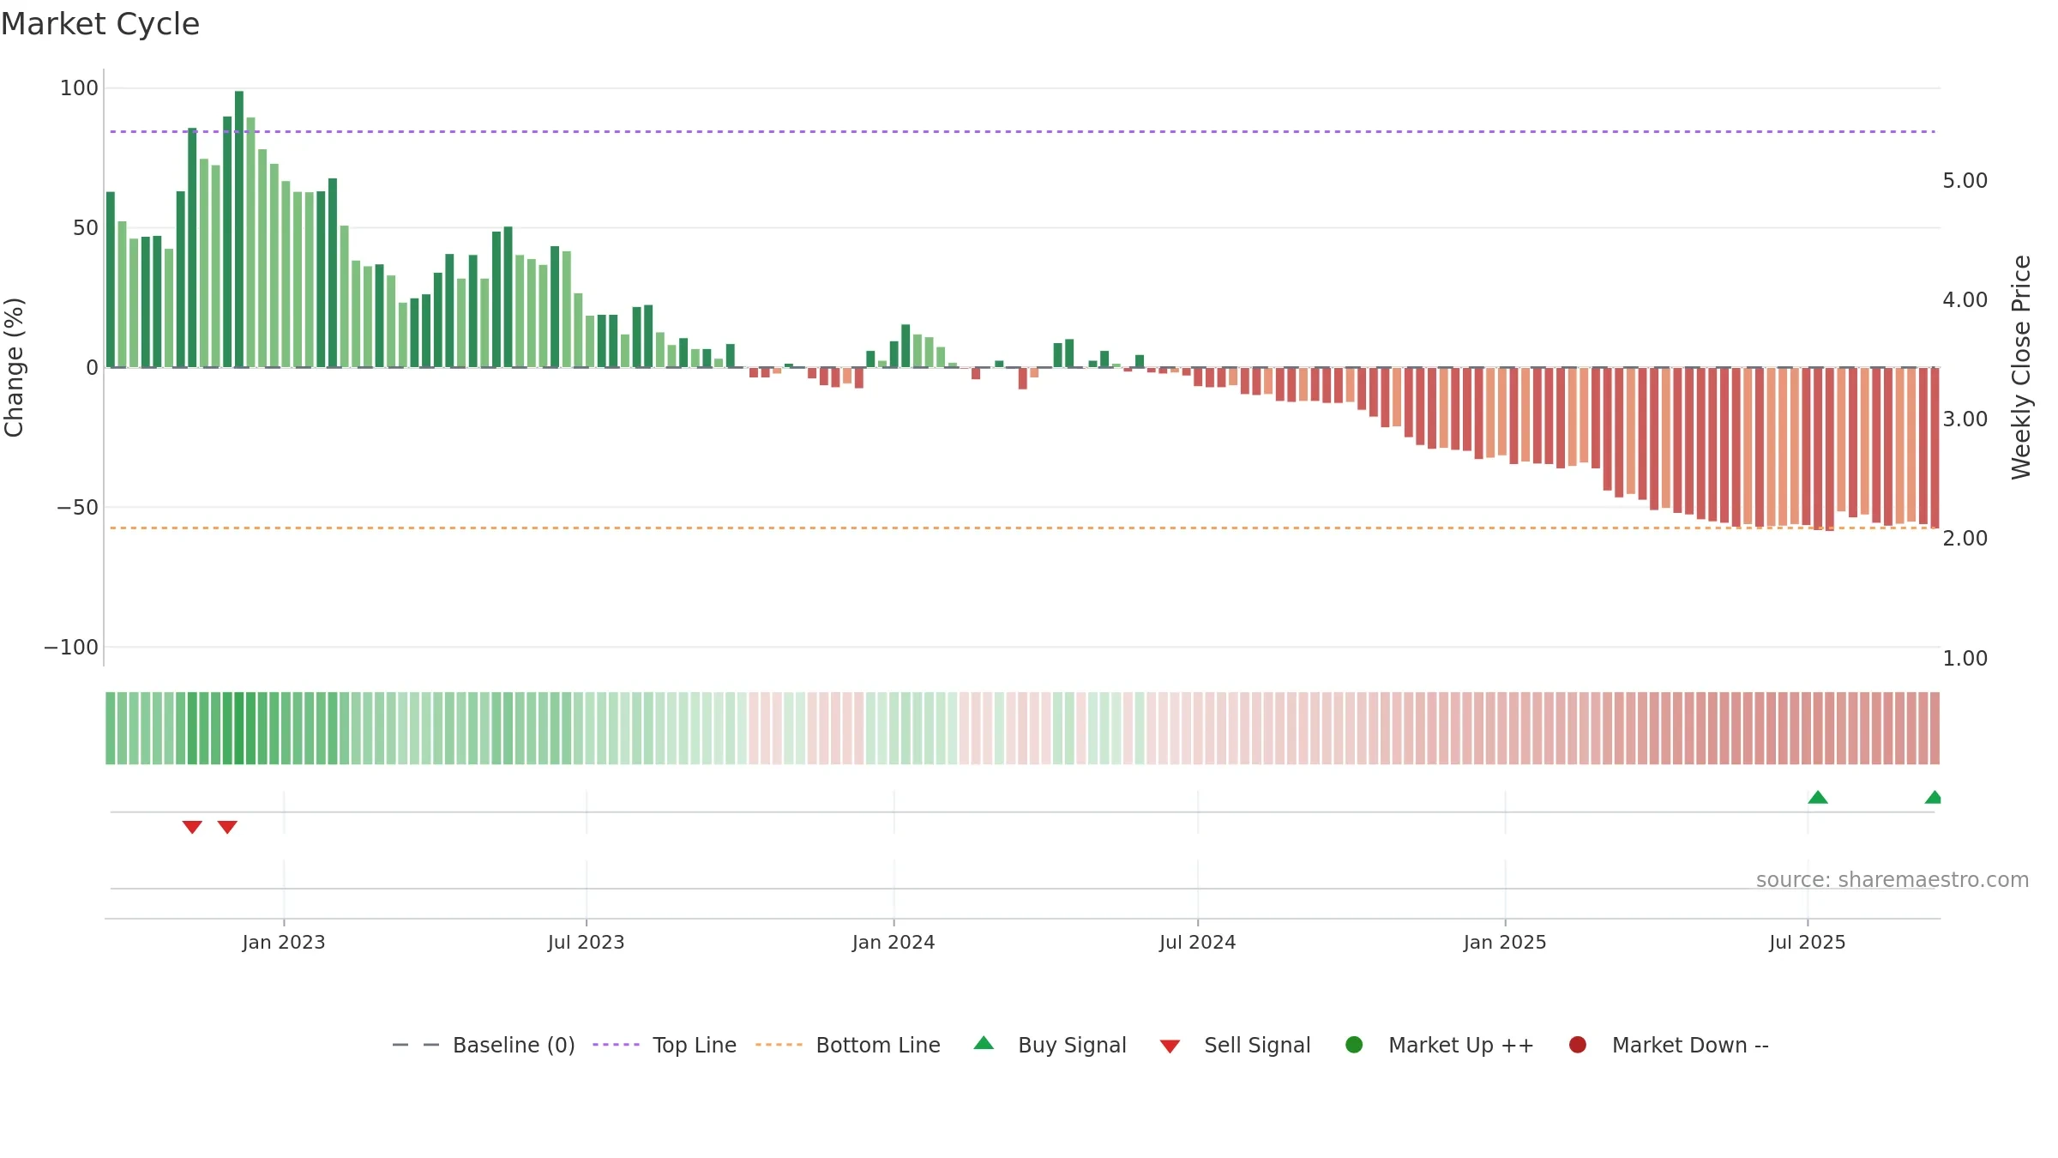Click the gray dashed Baseline legend sample

click(416, 1045)
